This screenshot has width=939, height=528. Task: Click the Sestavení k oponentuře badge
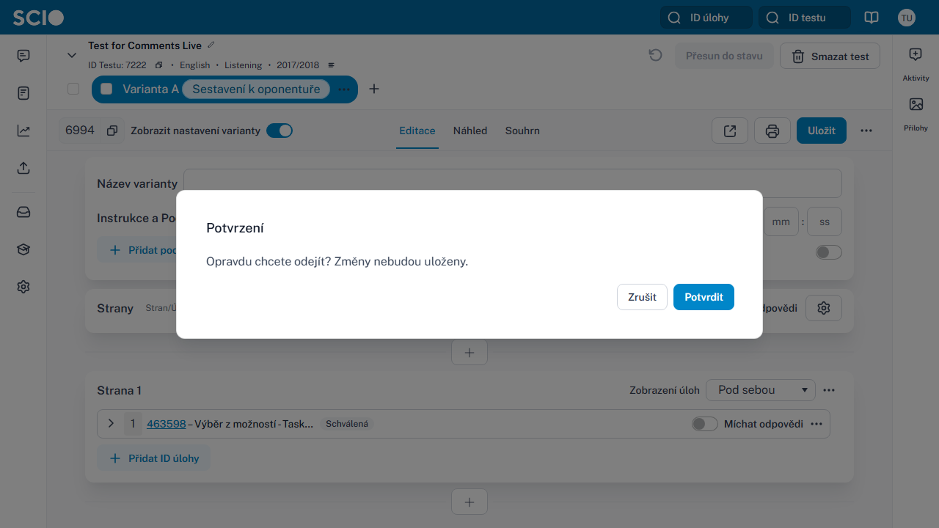tap(256, 89)
